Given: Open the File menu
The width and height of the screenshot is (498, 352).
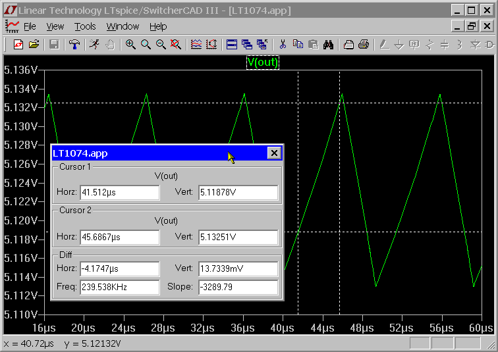Looking at the screenshot, I should 30,26.
